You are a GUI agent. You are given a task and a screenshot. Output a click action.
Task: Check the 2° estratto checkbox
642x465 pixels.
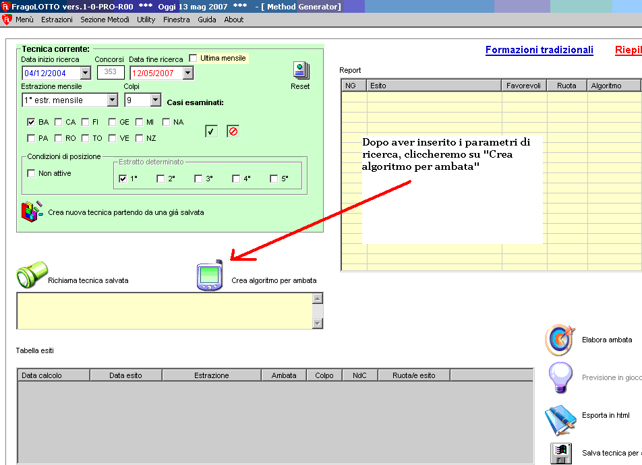pos(160,179)
